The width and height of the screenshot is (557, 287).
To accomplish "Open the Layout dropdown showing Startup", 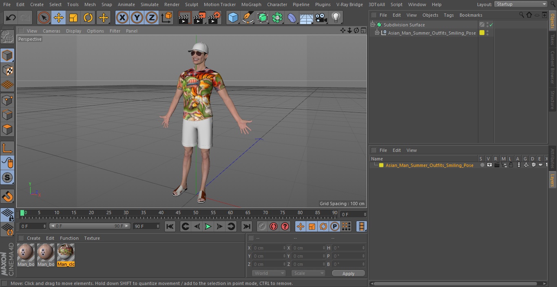I will (x=521, y=4).
